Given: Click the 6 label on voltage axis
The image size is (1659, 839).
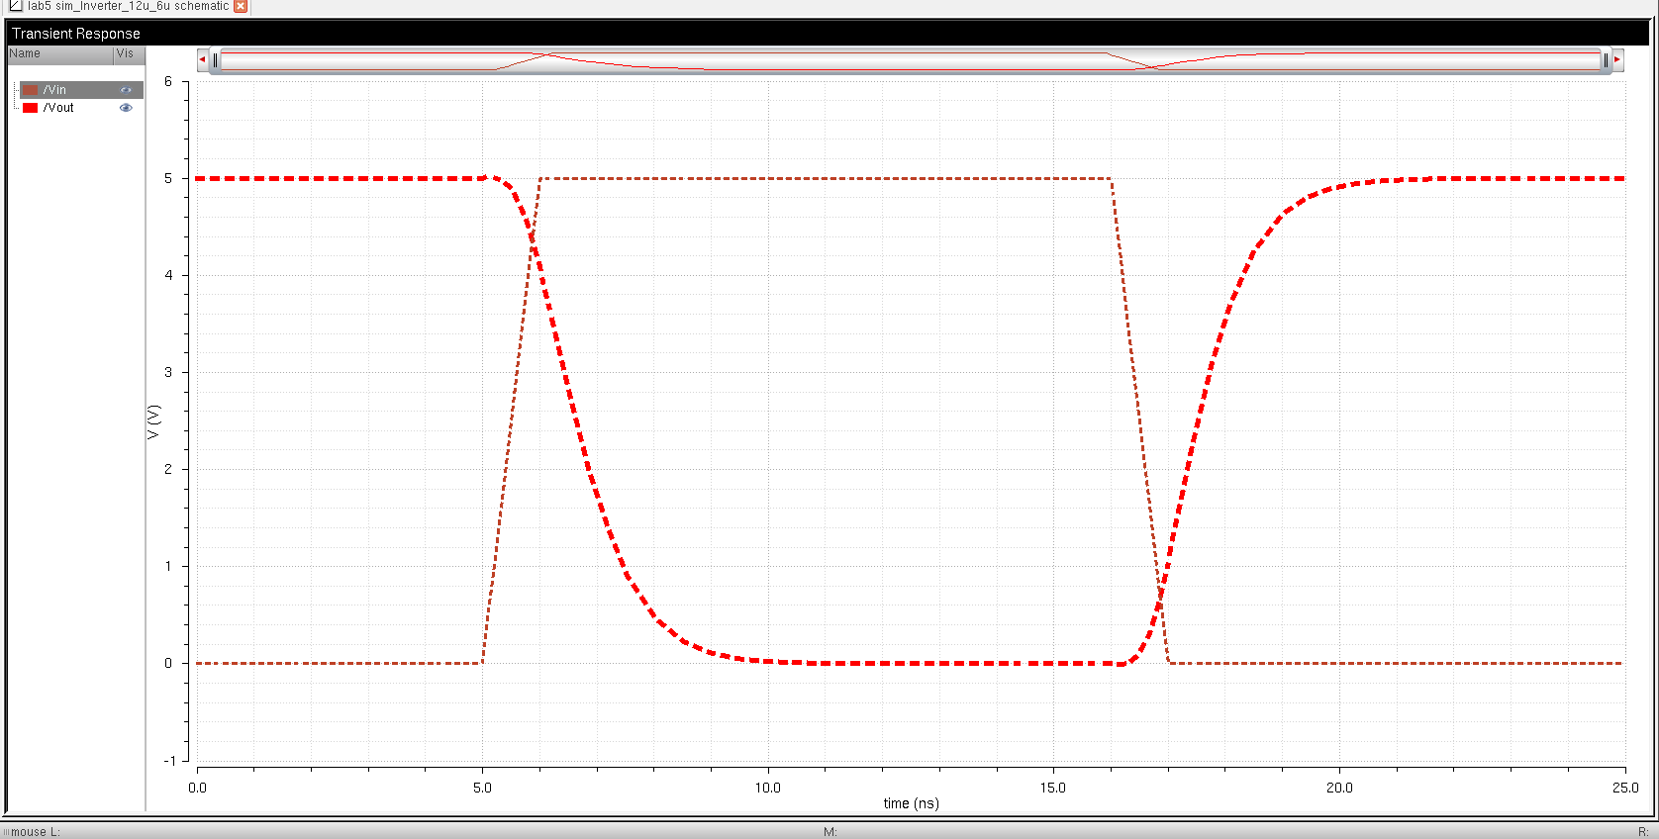Looking at the screenshot, I should 168,81.
